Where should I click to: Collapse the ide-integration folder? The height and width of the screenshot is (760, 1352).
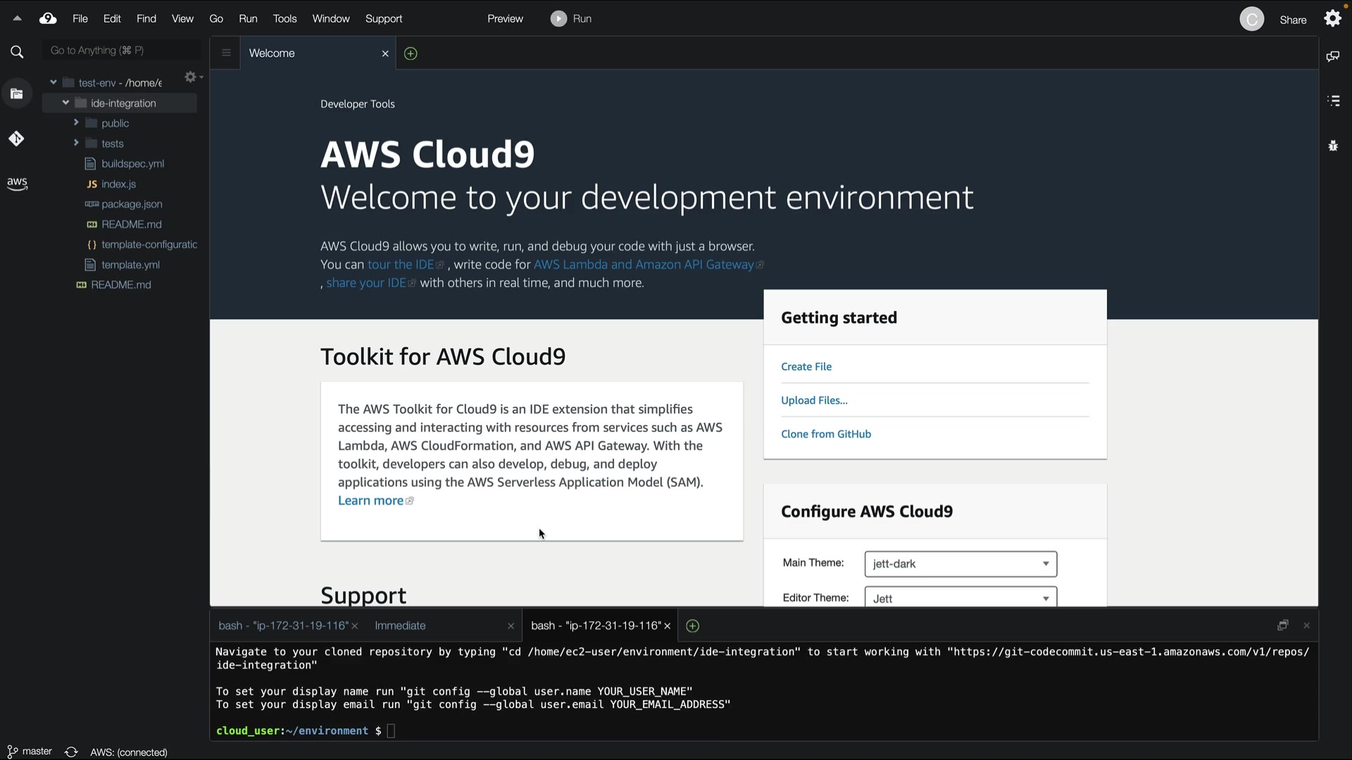pos(65,103)
